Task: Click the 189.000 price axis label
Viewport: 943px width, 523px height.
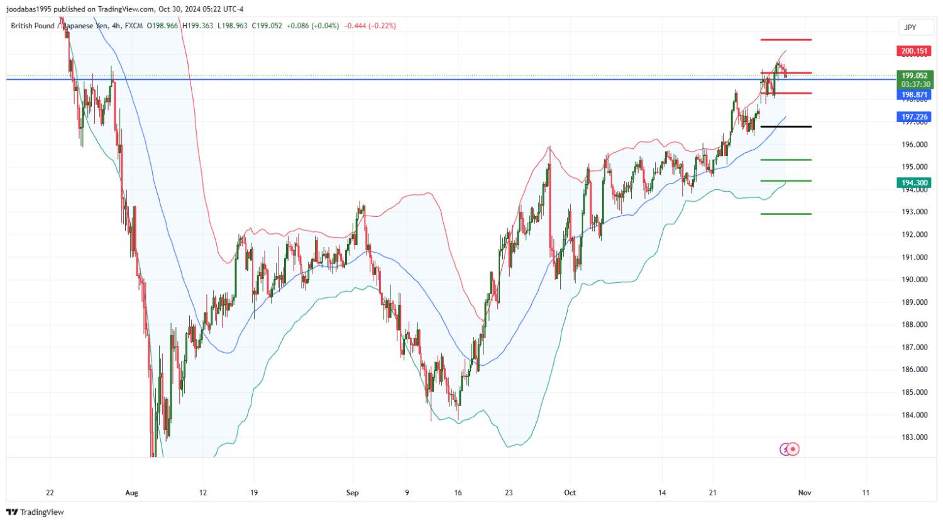Action: 915,302
